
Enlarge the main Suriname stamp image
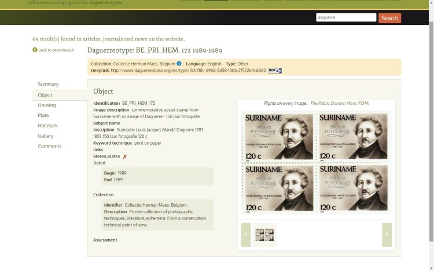point(316,164)
